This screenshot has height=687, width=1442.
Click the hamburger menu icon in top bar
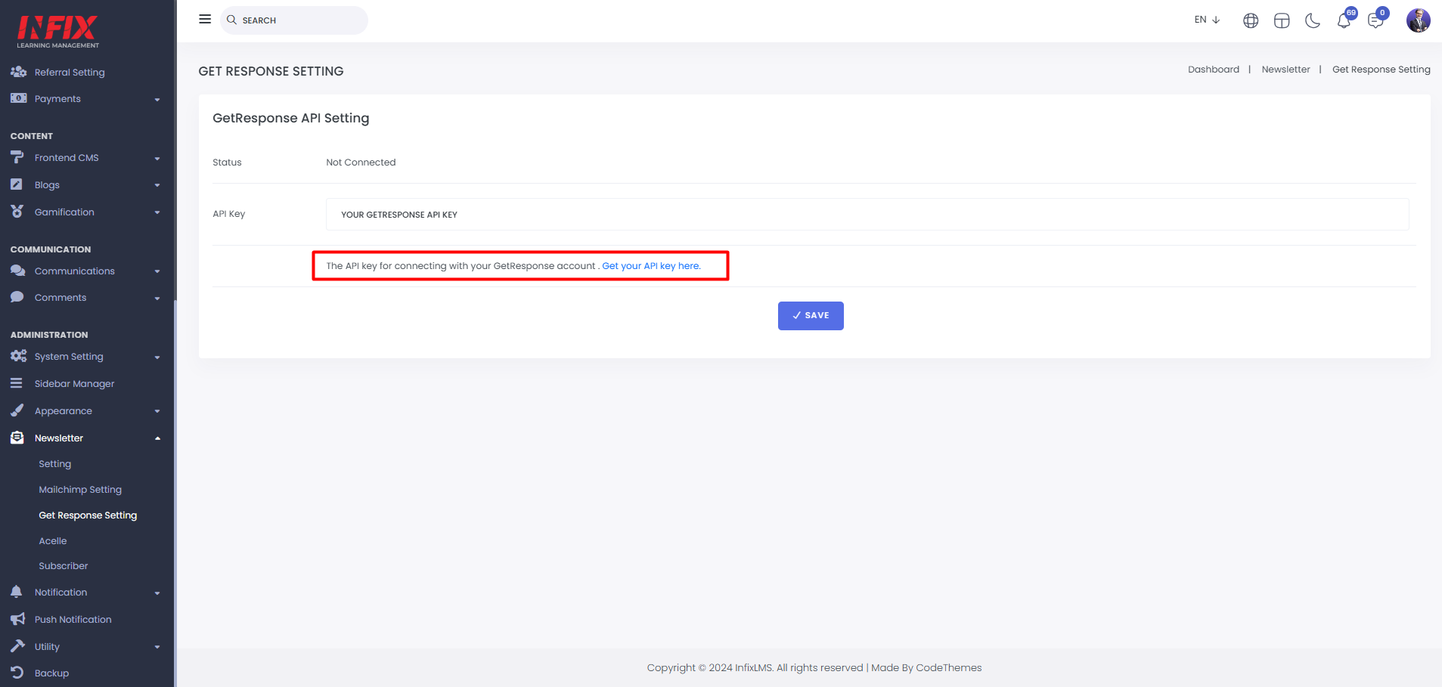[205, 19]
